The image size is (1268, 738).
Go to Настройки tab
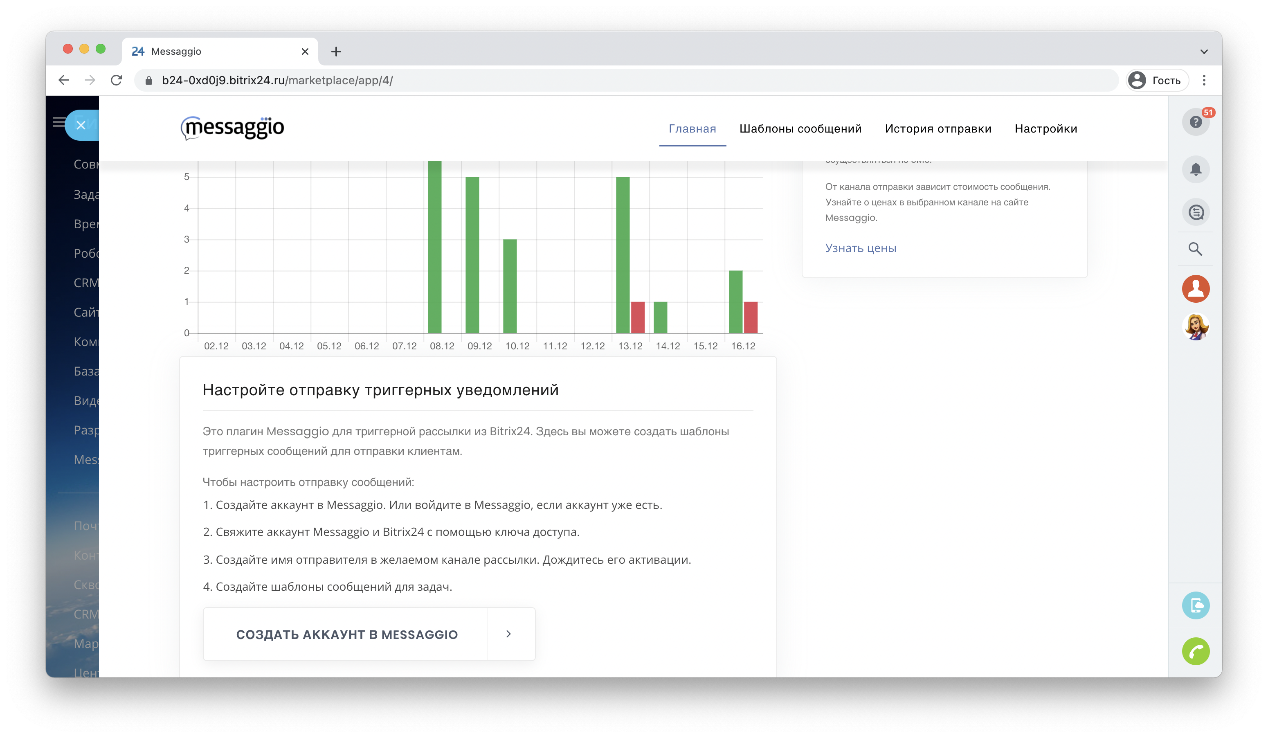pyautogui.click(x=1045, y=129)
